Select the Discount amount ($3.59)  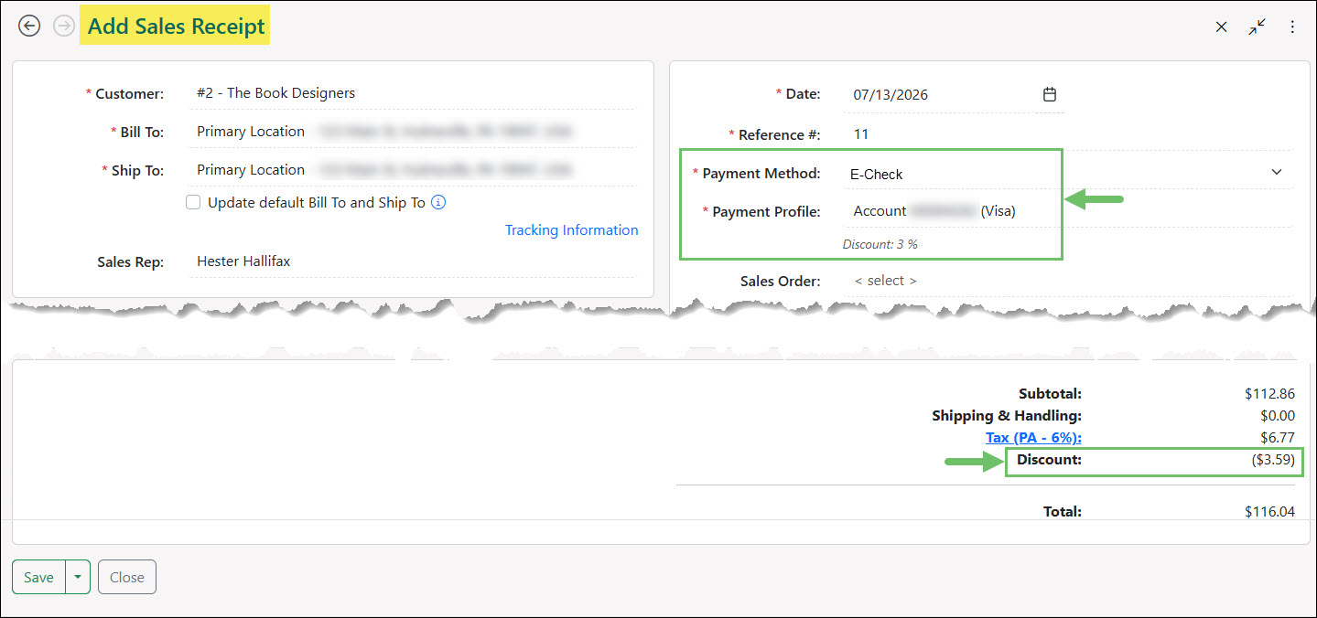[1273, 460]
